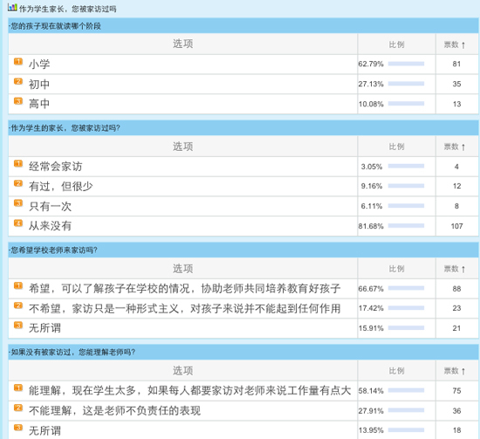Click orange badge 4 next to 从来没有

click(x=18, y=223)
